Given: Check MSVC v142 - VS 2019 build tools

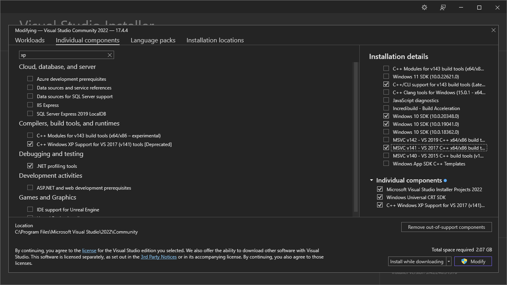Looking at the screenshot, I should coord(386,140).
